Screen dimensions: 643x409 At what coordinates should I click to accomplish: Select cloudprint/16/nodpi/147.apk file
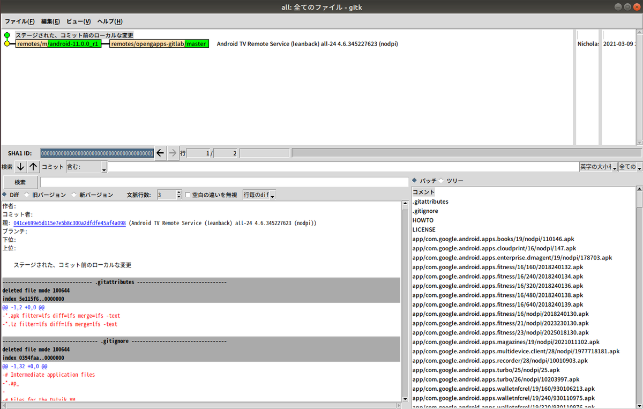(x=495, y=248)
